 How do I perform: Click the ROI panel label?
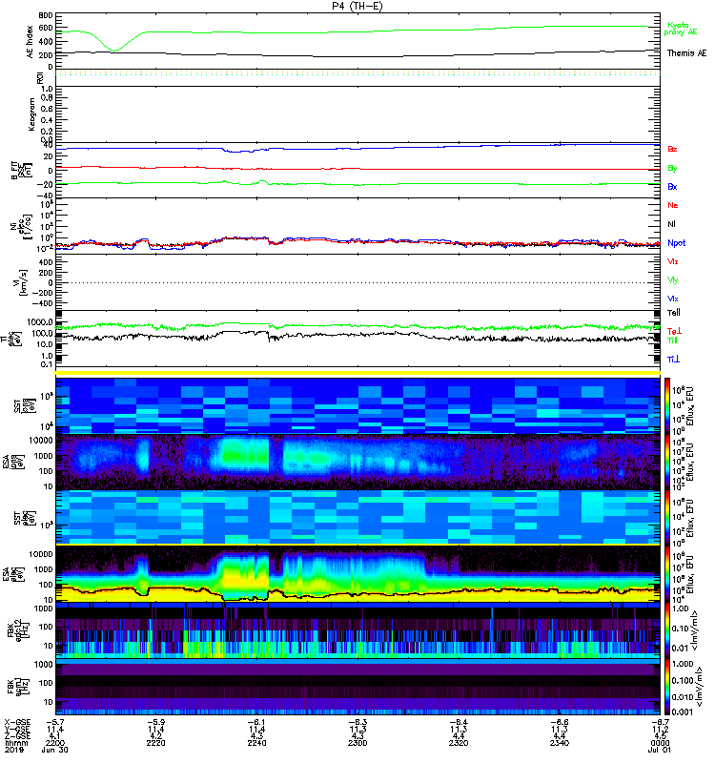pos(40,77)
